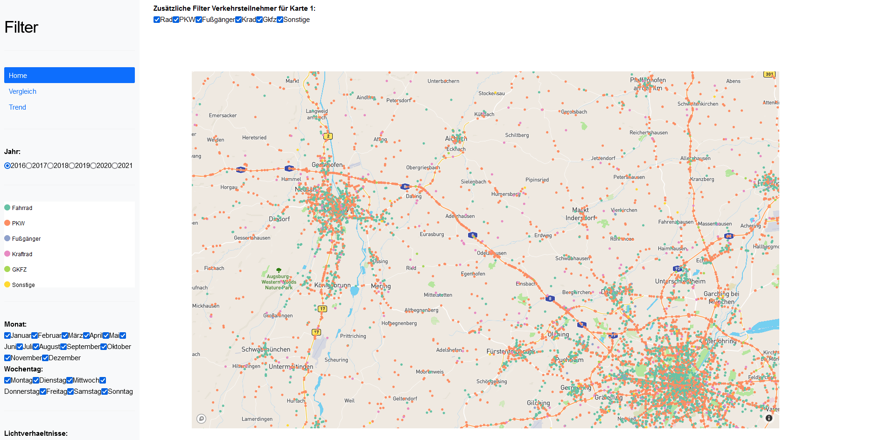This screenshot has width=895, height=440.
Task: Click the route 301 shield on the map
Action: pos(769,74)
